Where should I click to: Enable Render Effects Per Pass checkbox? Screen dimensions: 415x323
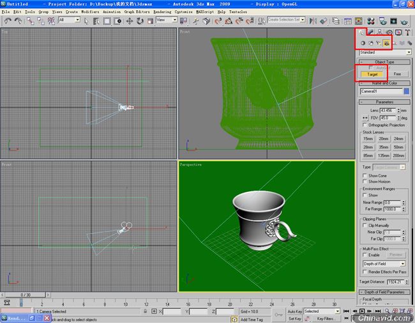[365, 272]
